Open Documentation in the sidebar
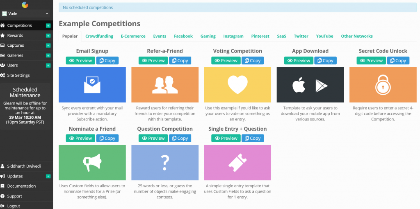This screenshot has height=209, width=420. point(21,186)
